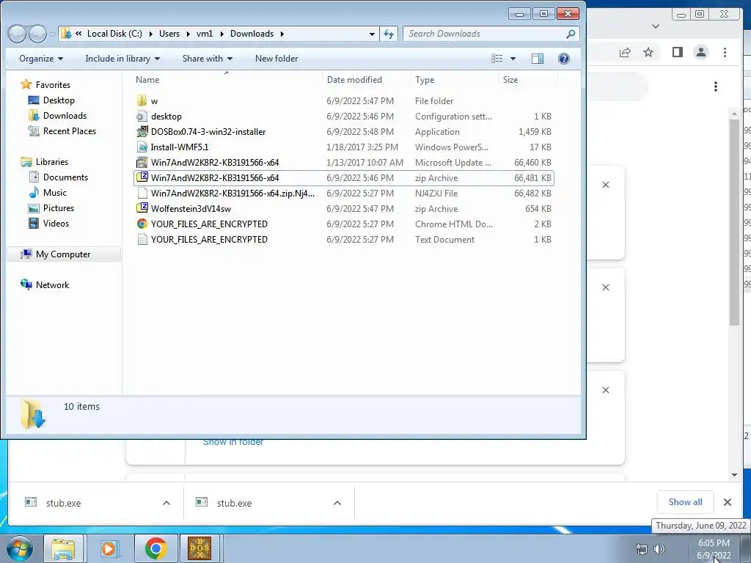This screenshot has height=563, width=751.
Task: Select the Chrome HTML YOUR_FILES_ARE_ENCRYPTED icon
Action: [142, 224]
